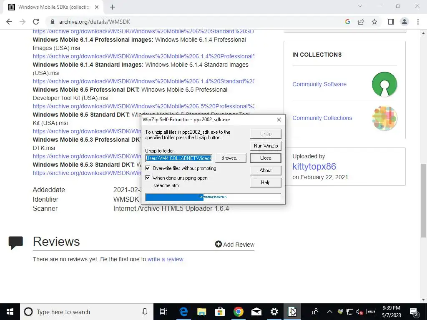Switch to Chrome in the taskbar
Image resolution: width=427 pixels, height=320 pixels.
[238, 312]
